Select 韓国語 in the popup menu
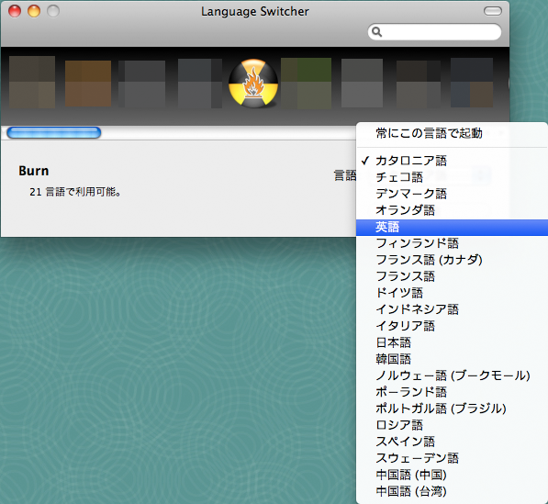 pos(452,359)
